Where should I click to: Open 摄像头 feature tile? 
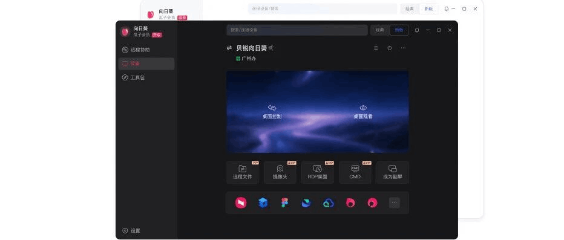click(280, 172)
